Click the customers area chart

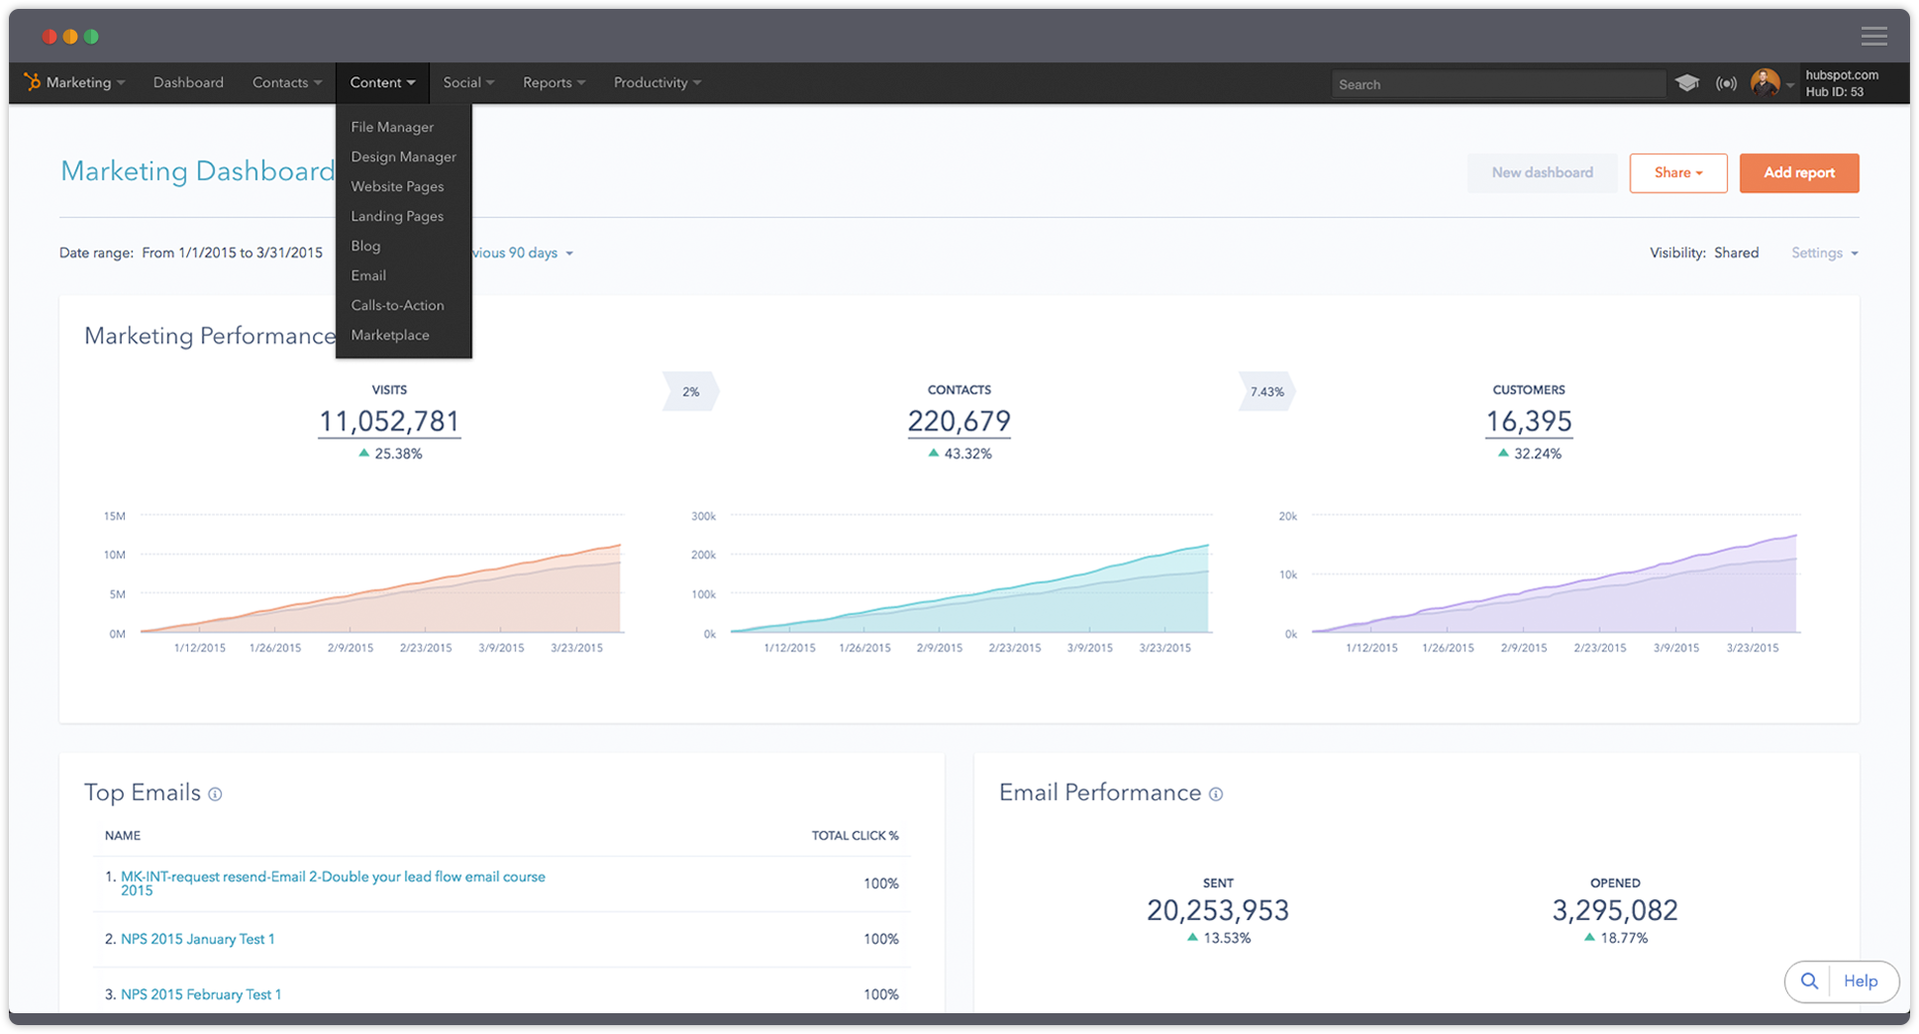click(1555, 584)
